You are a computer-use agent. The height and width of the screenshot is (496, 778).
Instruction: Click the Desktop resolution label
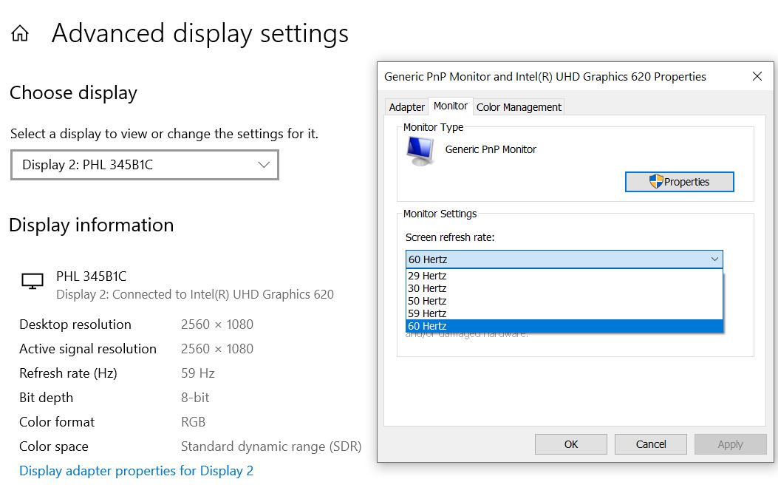[x=75, y=325]
